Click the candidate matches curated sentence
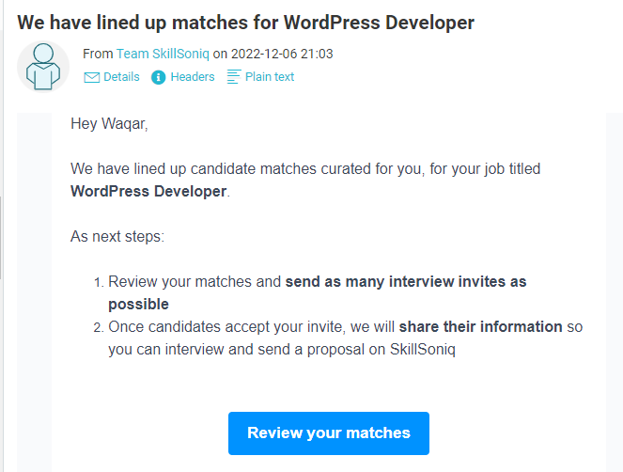The height and width of the screenshot is (472, 623). pyautogui.click(x=305, y=169)
